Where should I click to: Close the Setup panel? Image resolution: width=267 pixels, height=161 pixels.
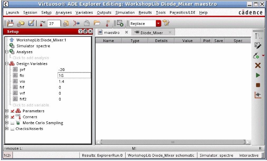(x=90, y=31)
